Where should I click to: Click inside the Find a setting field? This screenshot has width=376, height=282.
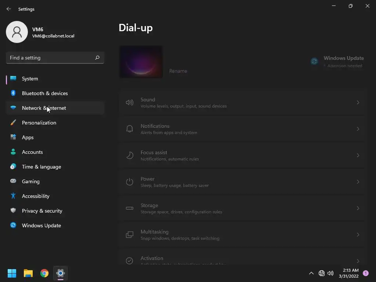pos(55,58)
